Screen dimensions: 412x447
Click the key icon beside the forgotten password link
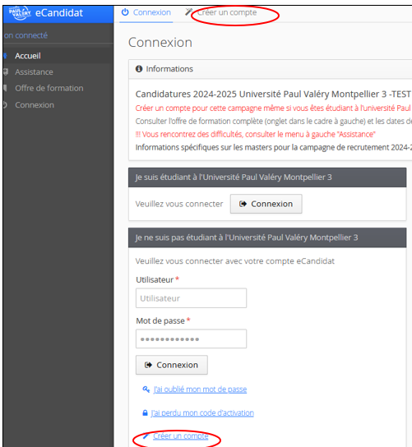[146, 389]
